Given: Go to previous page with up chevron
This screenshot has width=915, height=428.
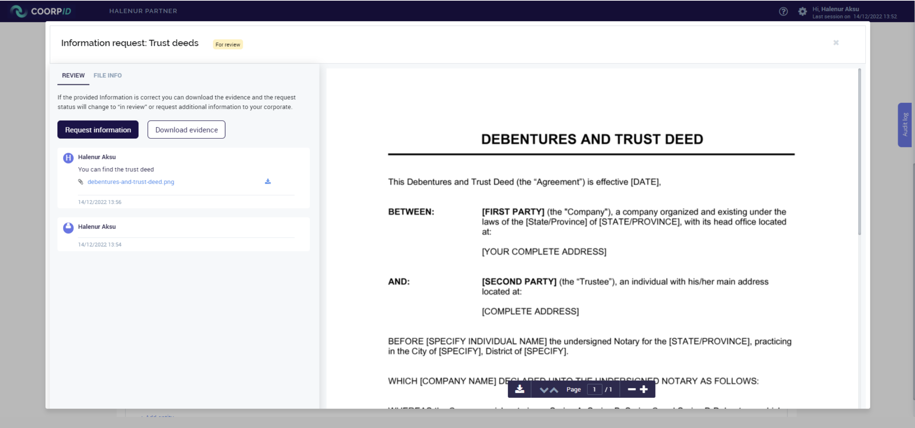Looking at the screenshot, I should pos(554,390).
